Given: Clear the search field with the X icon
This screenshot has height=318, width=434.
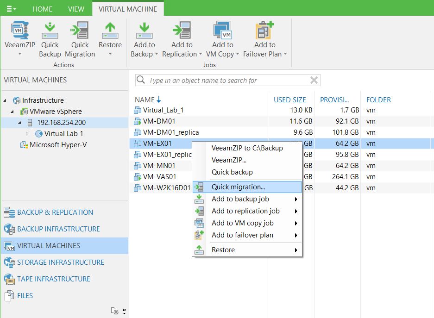Looking at the screenshot, I should [314, 80].
